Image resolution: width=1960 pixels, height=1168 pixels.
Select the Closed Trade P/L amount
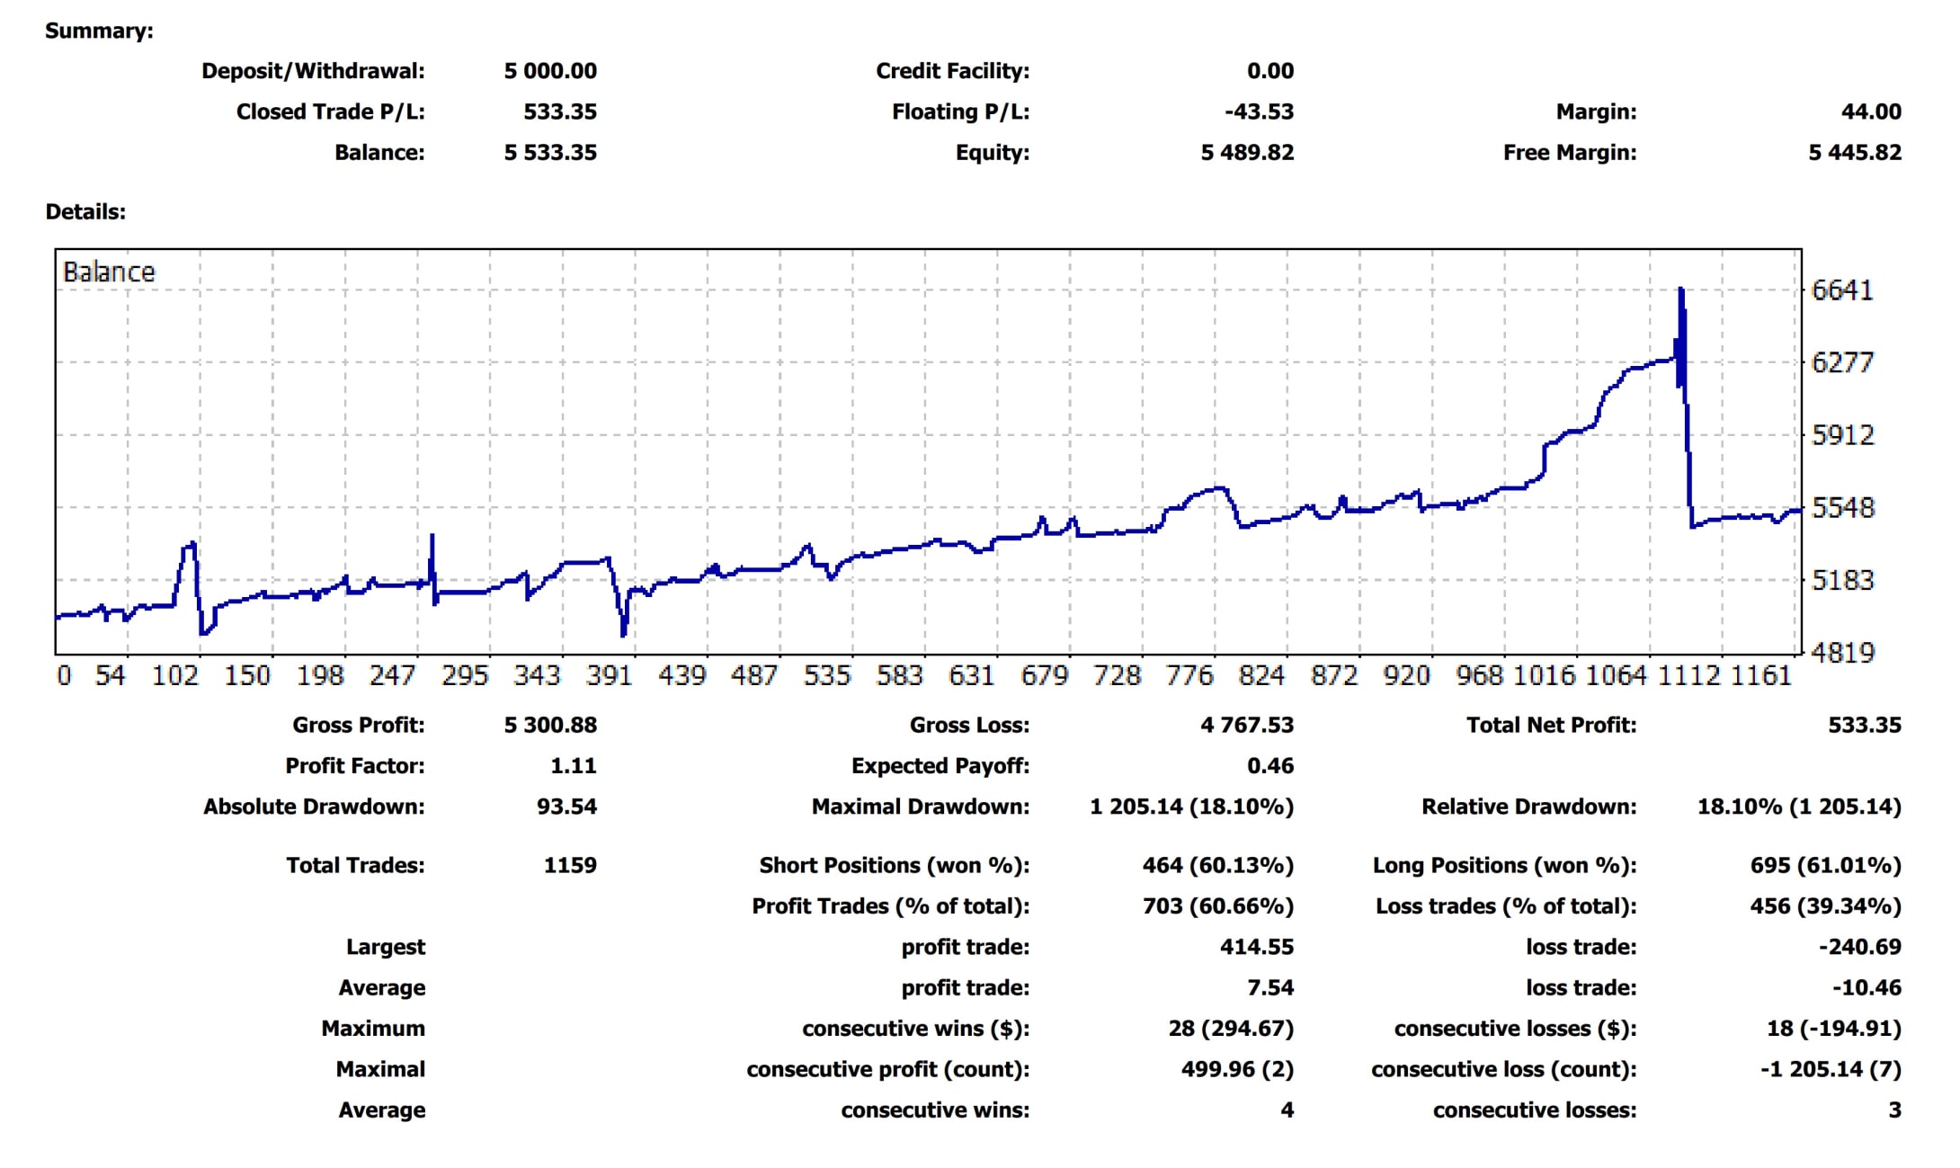pyautogui.click(x=557, y=111)
